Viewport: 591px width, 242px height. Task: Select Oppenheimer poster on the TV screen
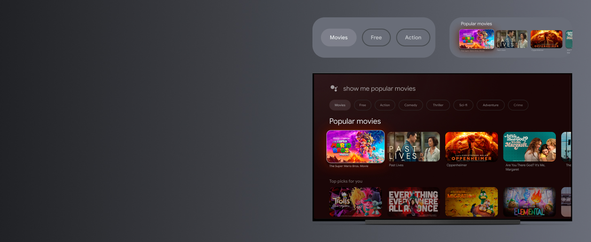pyautogui.click(x=472, y=147)
